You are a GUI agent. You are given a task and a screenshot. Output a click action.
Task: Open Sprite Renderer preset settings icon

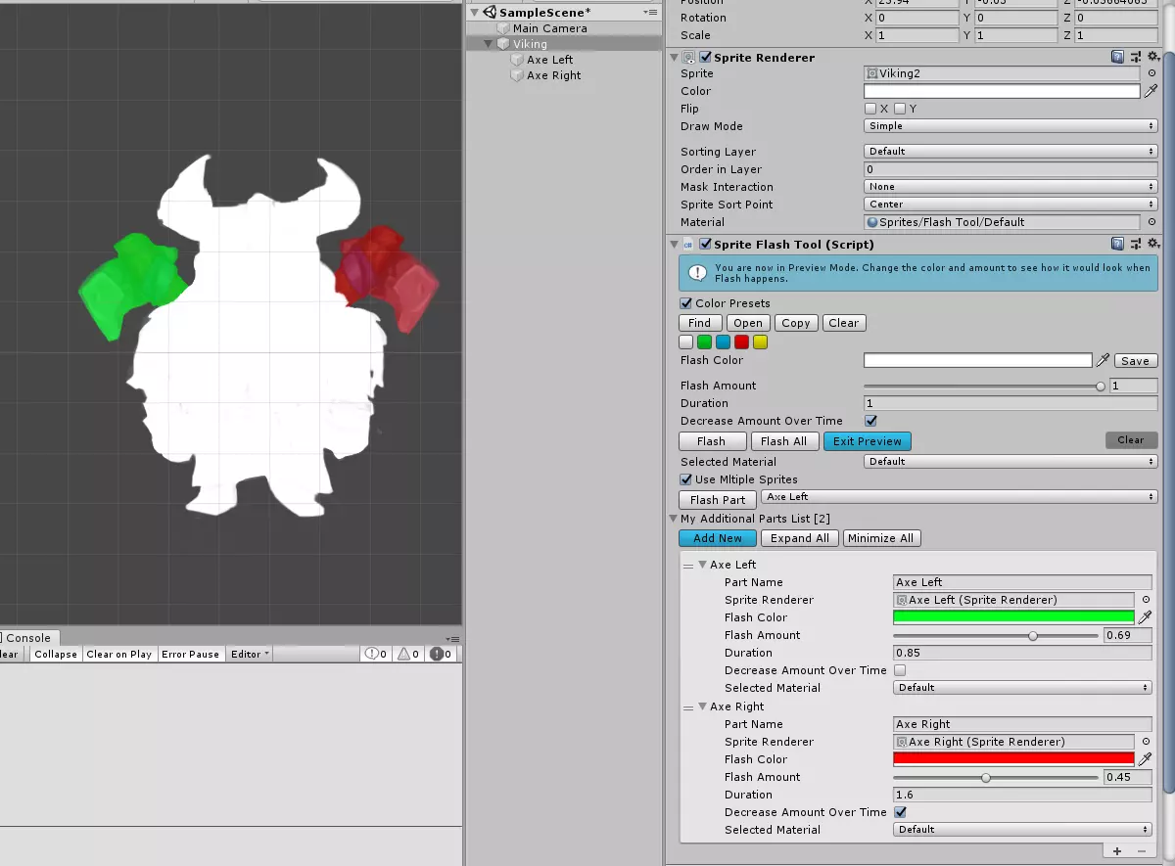(x=1136, y=58)
